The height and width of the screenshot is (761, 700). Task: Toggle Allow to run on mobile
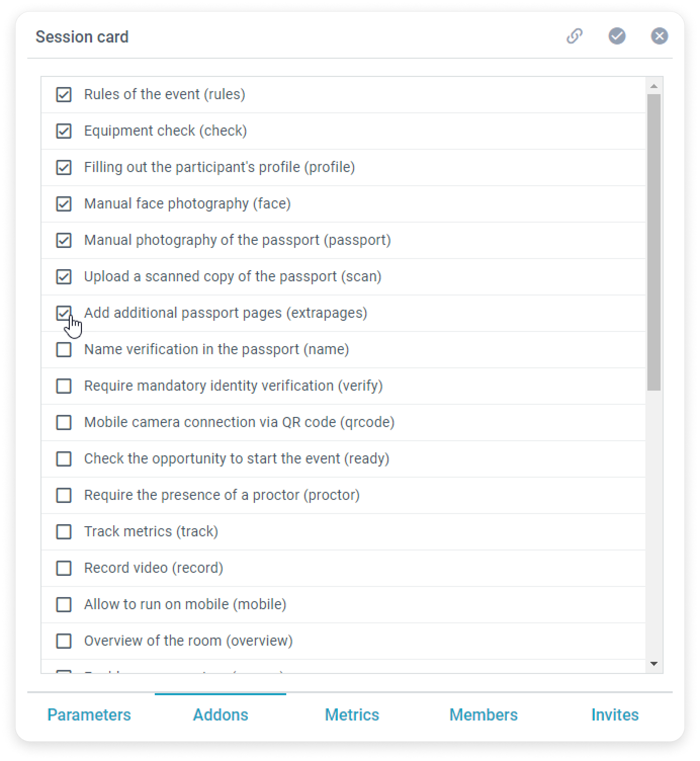[x=64, y=605]
